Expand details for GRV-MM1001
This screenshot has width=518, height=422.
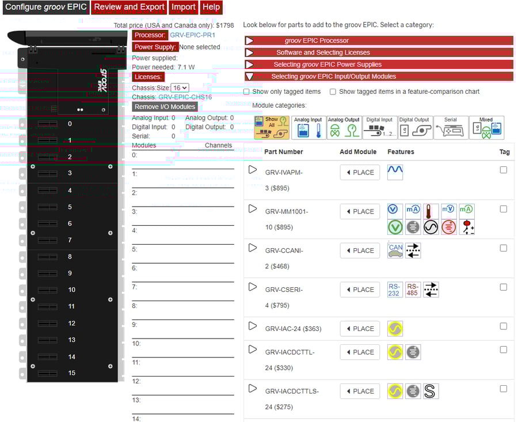click(x=252, y=208)
